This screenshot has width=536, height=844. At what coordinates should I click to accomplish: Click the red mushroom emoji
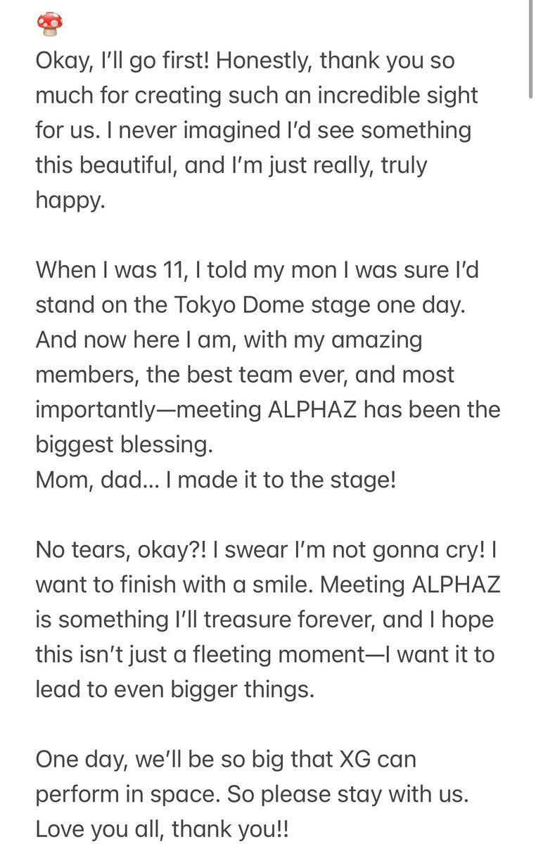(x=49, y=23)
